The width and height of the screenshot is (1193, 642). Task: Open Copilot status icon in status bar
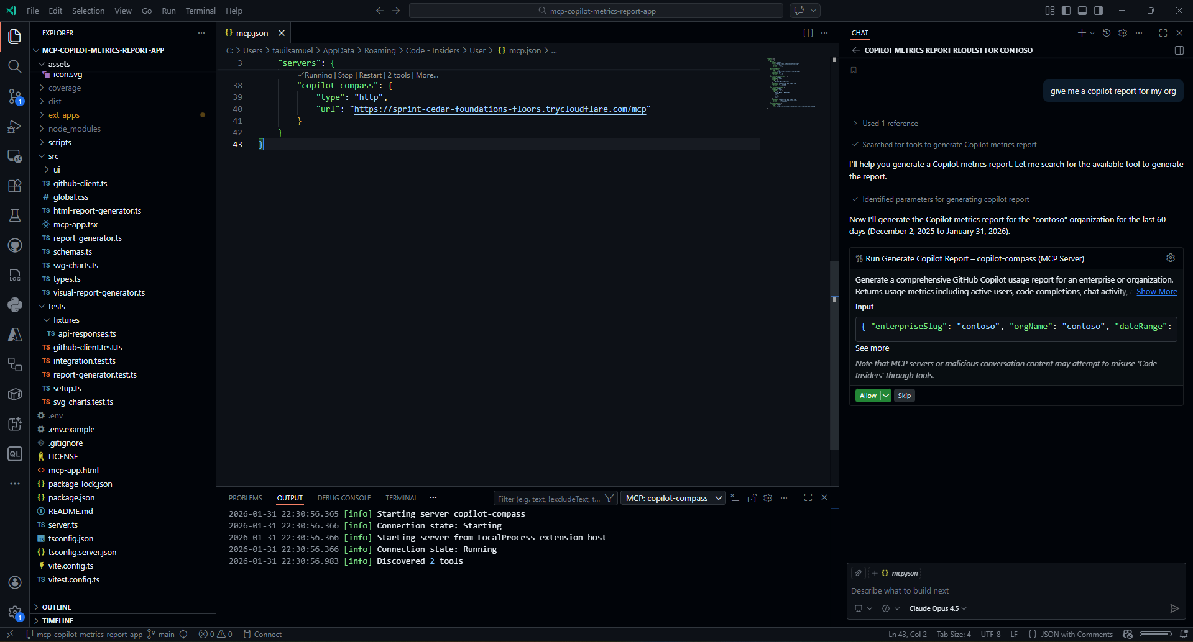click(1128, 634)
